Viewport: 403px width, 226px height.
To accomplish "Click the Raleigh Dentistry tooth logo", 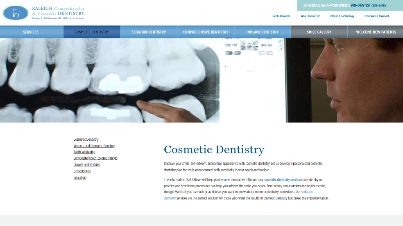I will 16,13.
